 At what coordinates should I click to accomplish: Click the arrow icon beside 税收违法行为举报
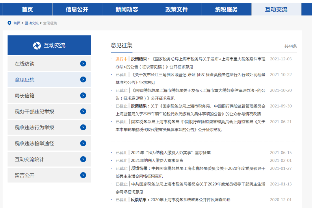[x=83, y=127]
